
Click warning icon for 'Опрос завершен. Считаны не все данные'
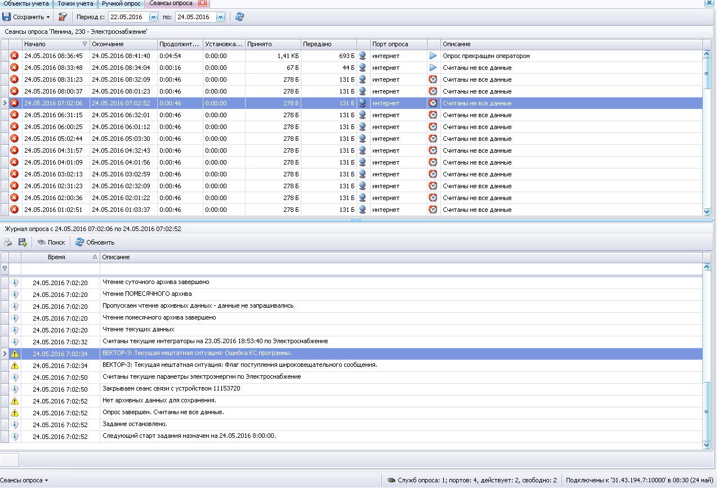(x=15, y=413)
